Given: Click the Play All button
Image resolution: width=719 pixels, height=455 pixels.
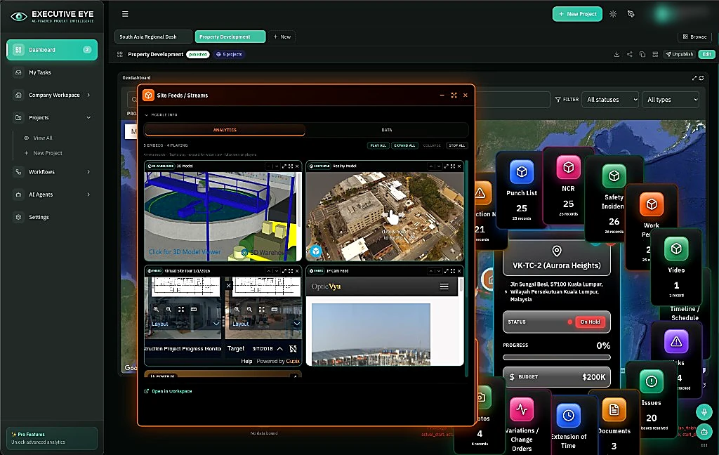Looking at the screenshot, I should pyautogui.click(x=378, y=145).
